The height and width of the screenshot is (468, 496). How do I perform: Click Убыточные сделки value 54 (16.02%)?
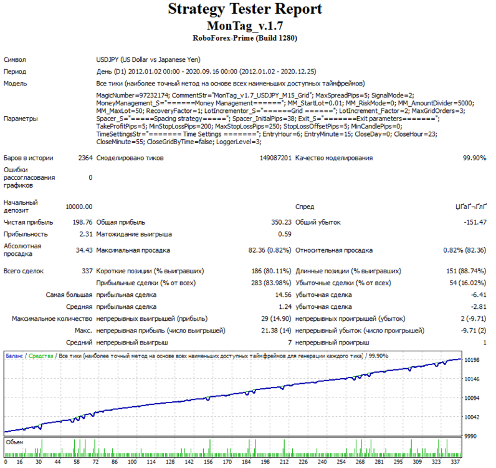click(468, 283)
